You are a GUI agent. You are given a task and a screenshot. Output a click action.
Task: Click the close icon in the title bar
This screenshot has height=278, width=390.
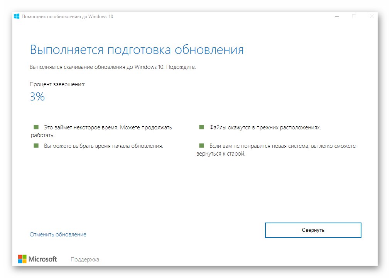371,16
